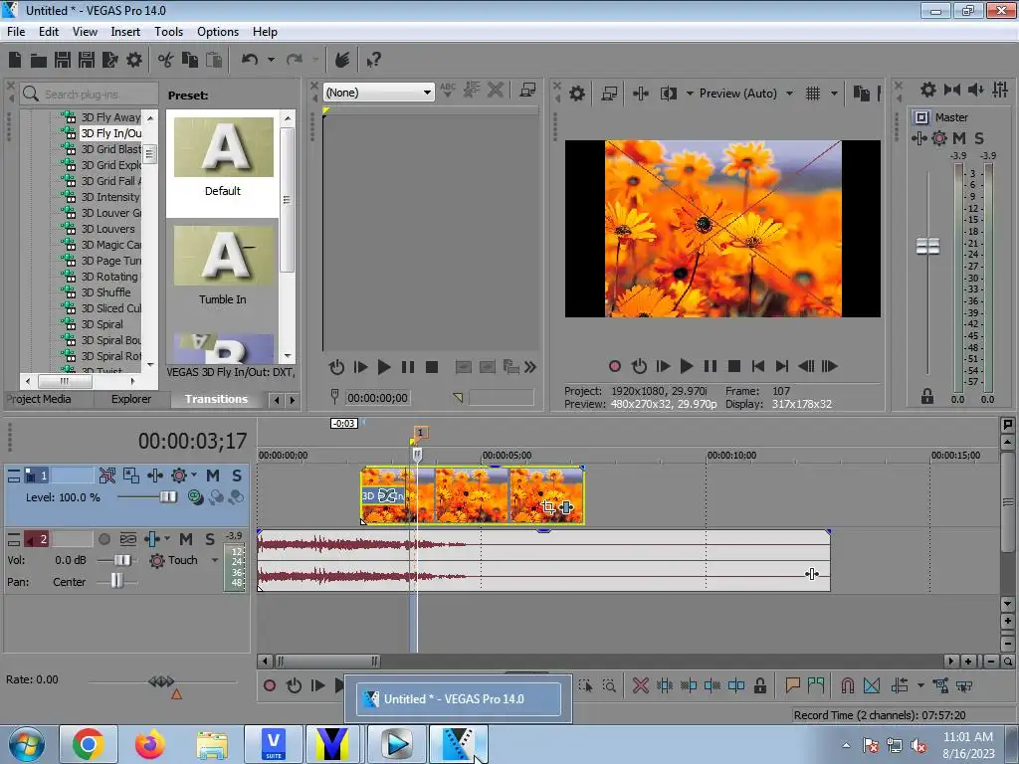Open Auto Ripple dropdown arrow in bottom toolbar
The image size is (1019, 764).
click(920, 685)
